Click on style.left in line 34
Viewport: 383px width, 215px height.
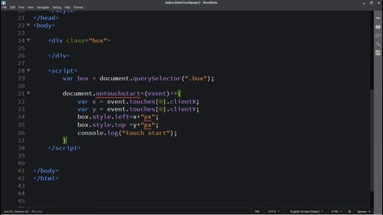[x=111, y=117]
